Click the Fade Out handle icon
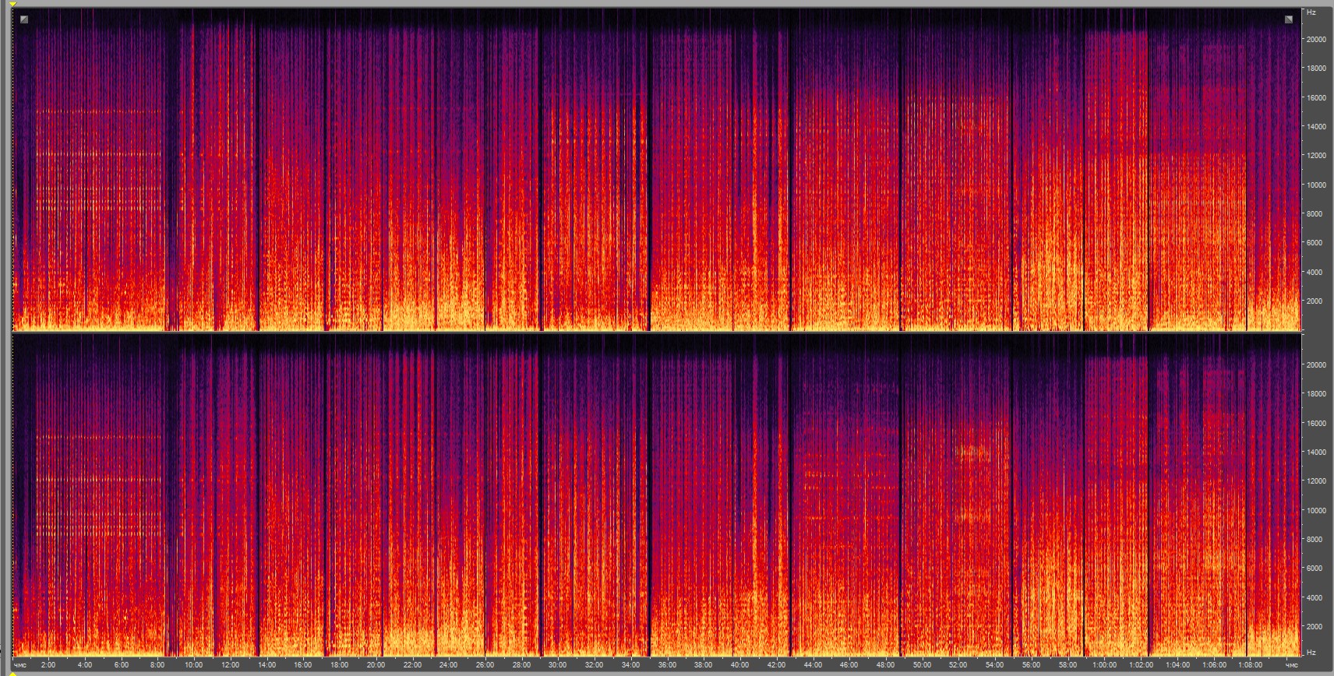 click(1288, 19)
